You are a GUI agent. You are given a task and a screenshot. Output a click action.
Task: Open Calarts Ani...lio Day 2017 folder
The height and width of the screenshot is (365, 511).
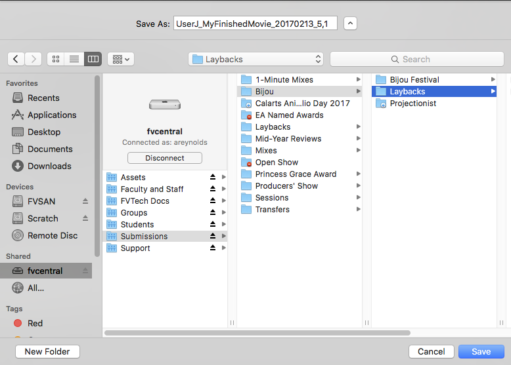[x=300, y=104]
